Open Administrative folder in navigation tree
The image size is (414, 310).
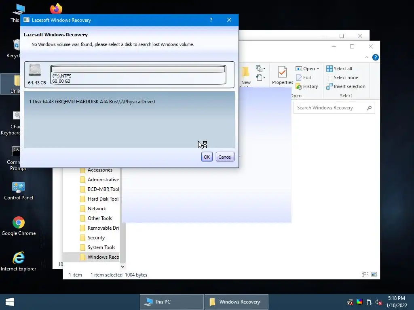click(99, 180)
